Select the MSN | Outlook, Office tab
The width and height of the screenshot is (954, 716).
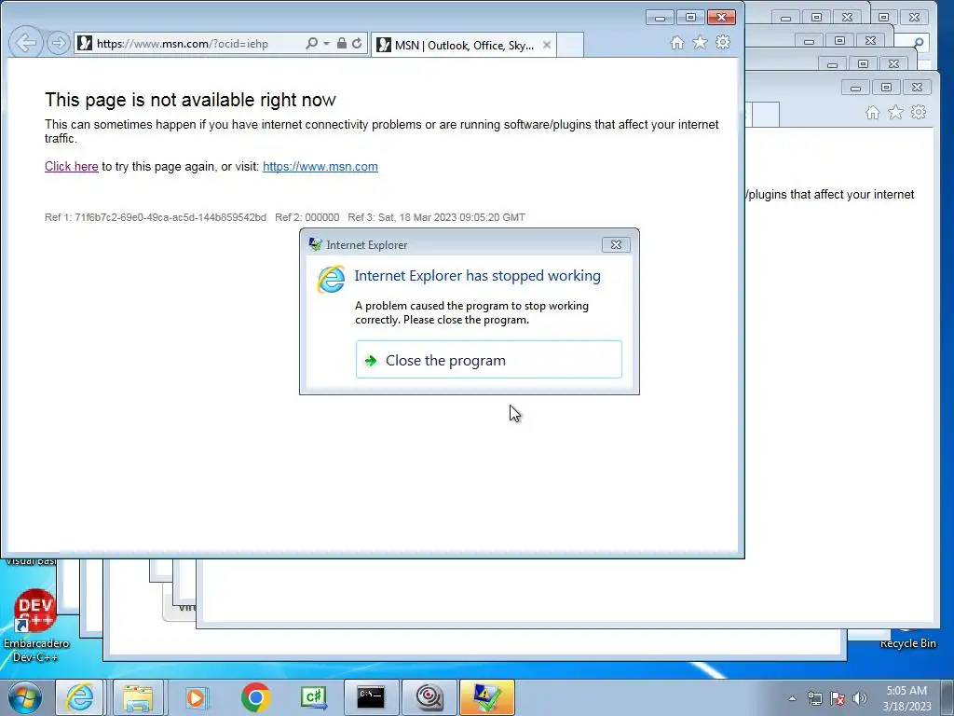click(462, 45)
